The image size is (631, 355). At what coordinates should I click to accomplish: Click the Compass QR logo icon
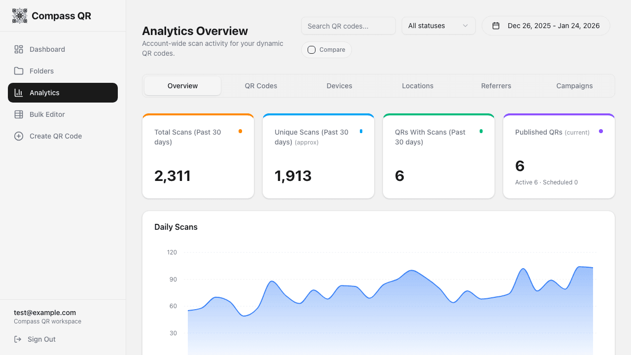tap(20, 15)
